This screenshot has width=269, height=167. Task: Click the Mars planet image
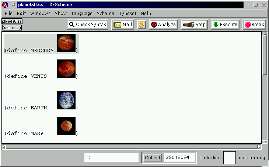66,126
